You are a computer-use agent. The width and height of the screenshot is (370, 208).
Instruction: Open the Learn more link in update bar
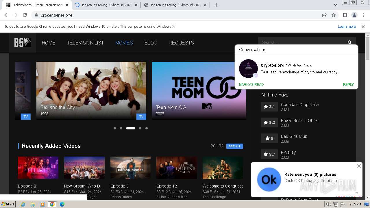347,26
